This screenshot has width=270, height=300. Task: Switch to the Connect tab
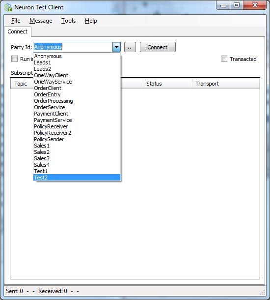tap(17, 31)
